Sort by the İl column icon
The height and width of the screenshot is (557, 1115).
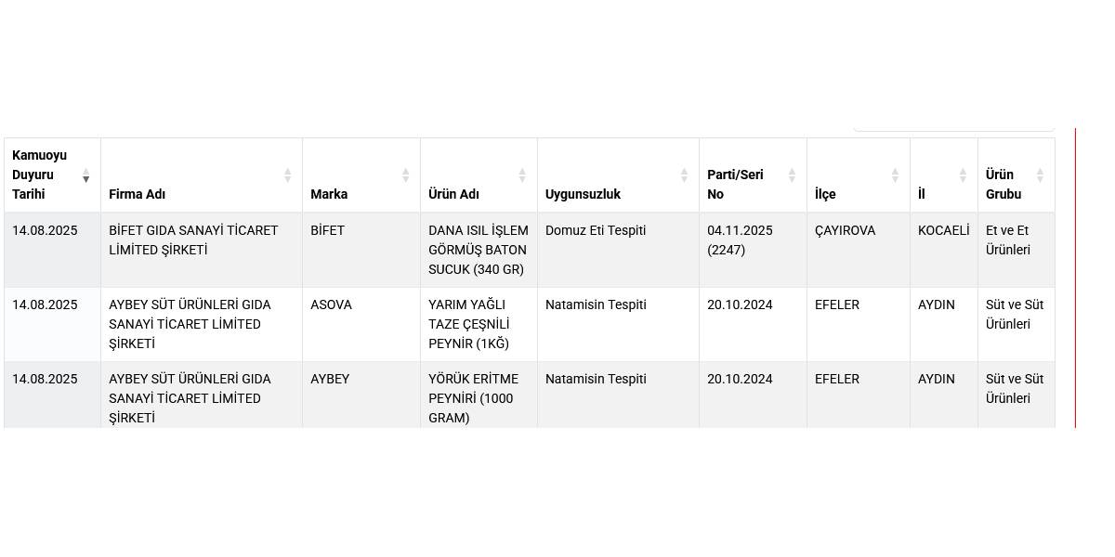pyautogui.click(x=963, y=175)
